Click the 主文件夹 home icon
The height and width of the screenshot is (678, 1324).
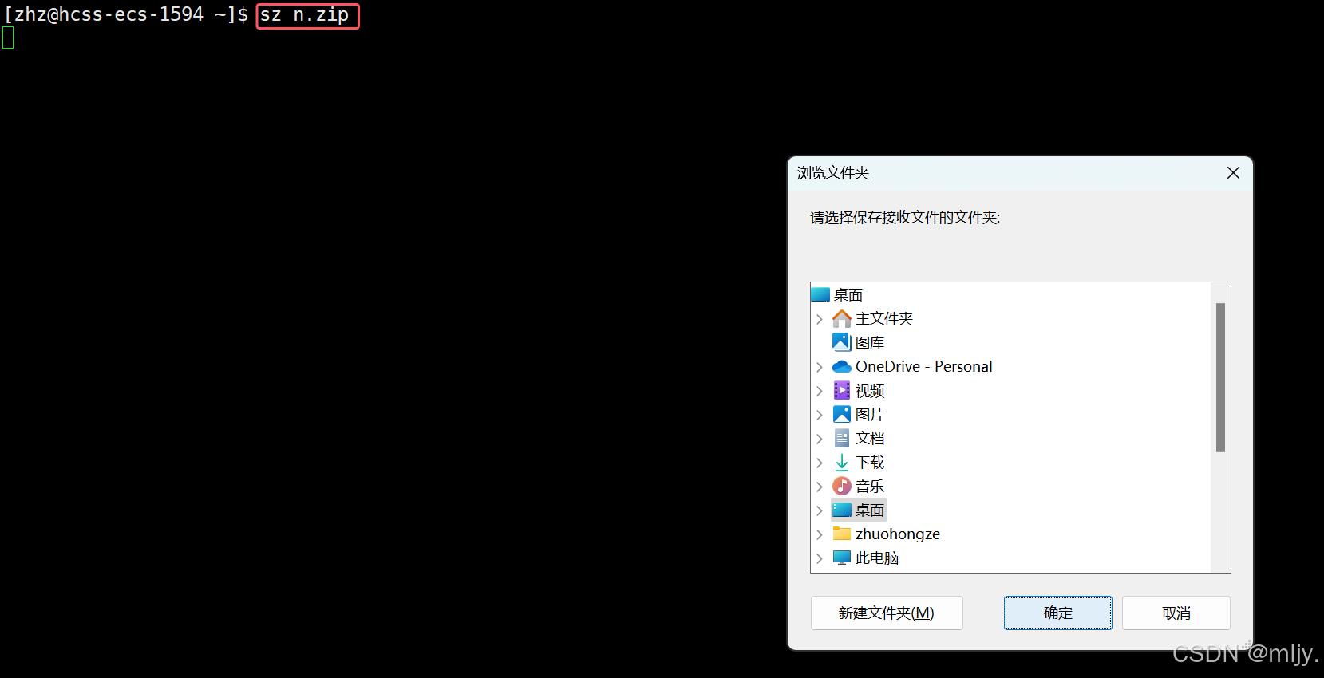coord(842,318)
